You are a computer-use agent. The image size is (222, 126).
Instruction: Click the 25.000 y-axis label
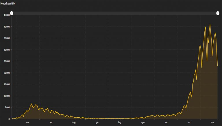pyautogui.click(x=7, y=61)
